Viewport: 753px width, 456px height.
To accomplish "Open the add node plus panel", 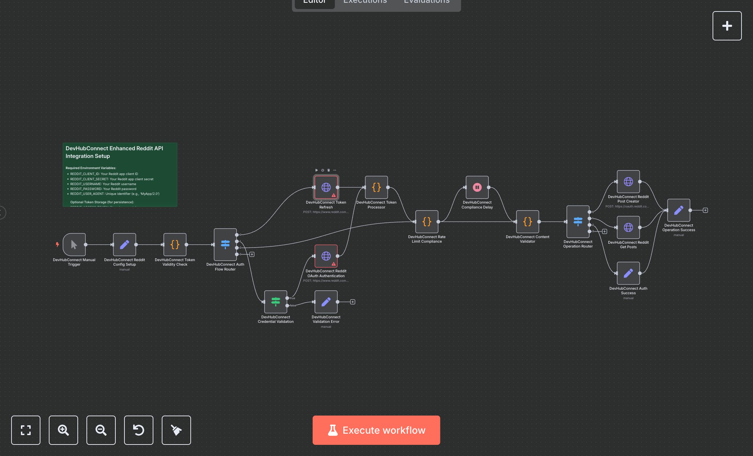I will (x=727, y=26).
